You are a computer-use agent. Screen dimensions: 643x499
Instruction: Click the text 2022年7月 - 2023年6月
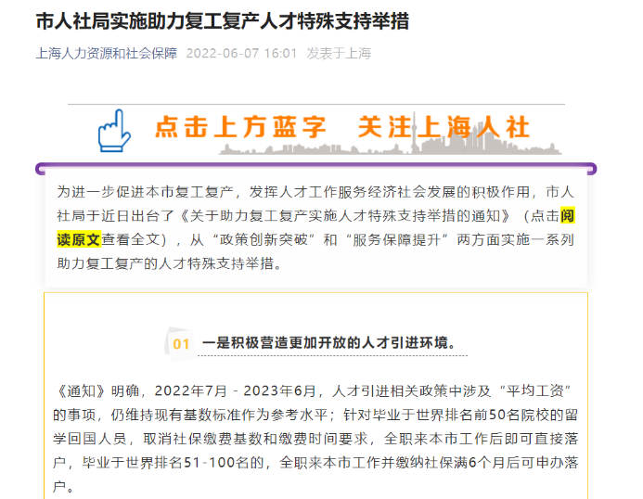[234, 390]
